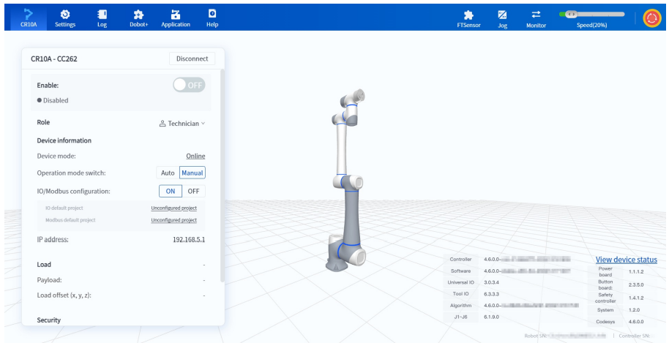669x343 pixels.
Task: Click the IO/Modbus configuration label
Action: coord(73,191)
